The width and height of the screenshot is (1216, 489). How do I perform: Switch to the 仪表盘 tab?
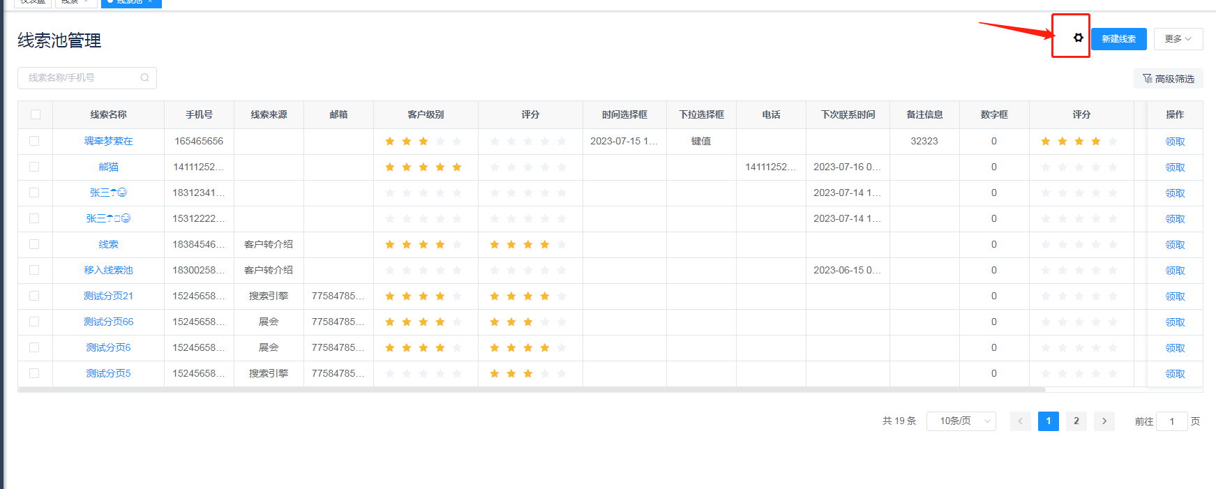coord(32,2)
